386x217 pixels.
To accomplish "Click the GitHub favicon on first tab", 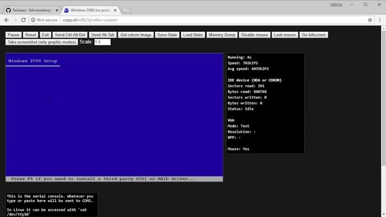I will pyautogui.click(x=8, y=10).
